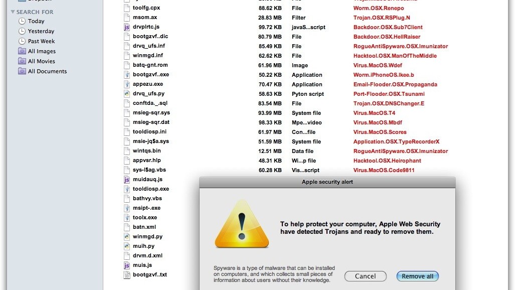This screenshot has width=515, height=290.
Task: Select the drvplrtc.js file icon
Action: tap(127, 27)
